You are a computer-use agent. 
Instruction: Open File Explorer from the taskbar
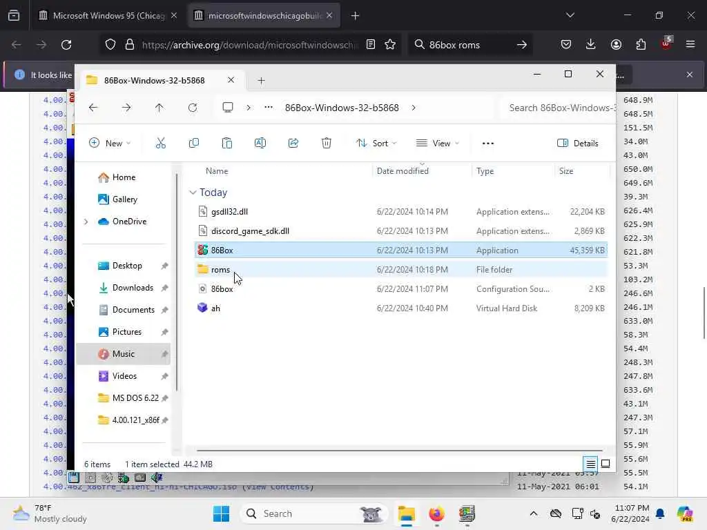click(x=406, y=513)
